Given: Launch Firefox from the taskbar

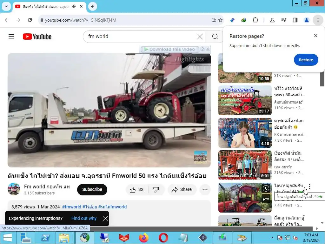Looking at the screenshot, I should click(x=143, y=238).
